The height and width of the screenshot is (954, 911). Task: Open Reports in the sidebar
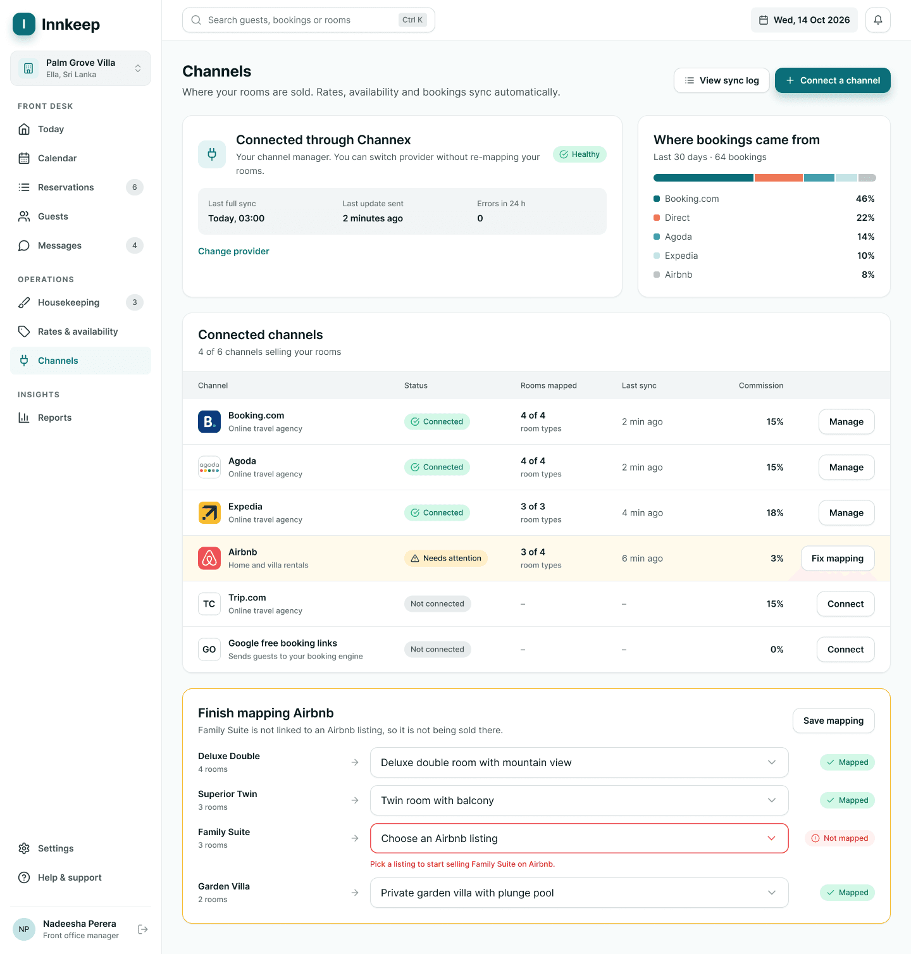80,418
